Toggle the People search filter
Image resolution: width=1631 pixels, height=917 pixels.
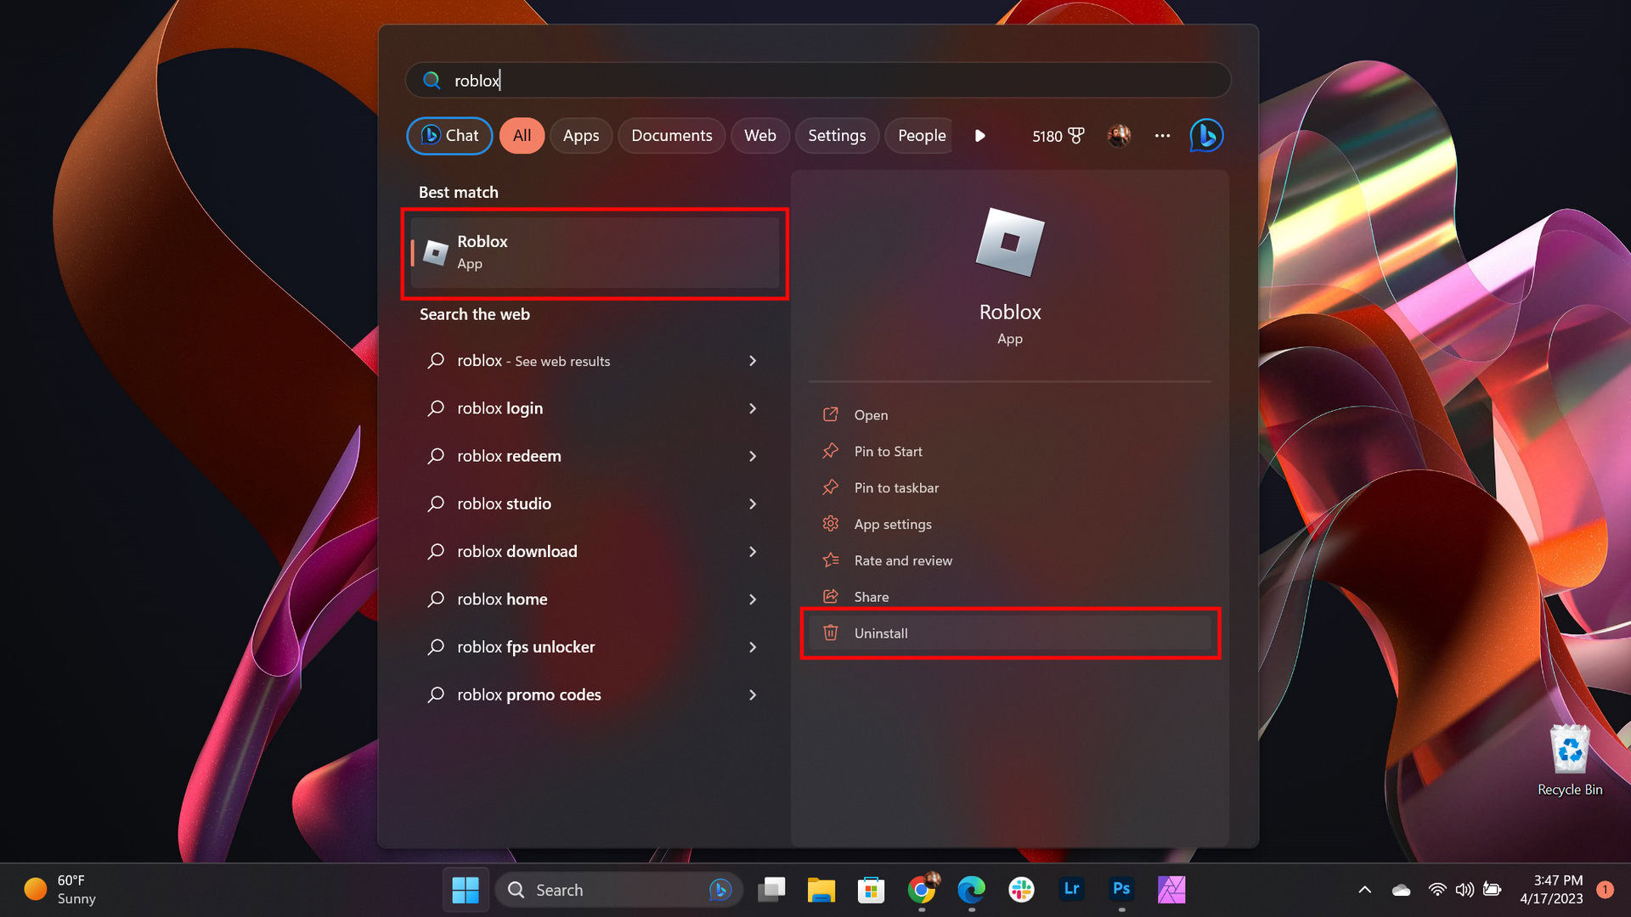click(x=921, y=136)
